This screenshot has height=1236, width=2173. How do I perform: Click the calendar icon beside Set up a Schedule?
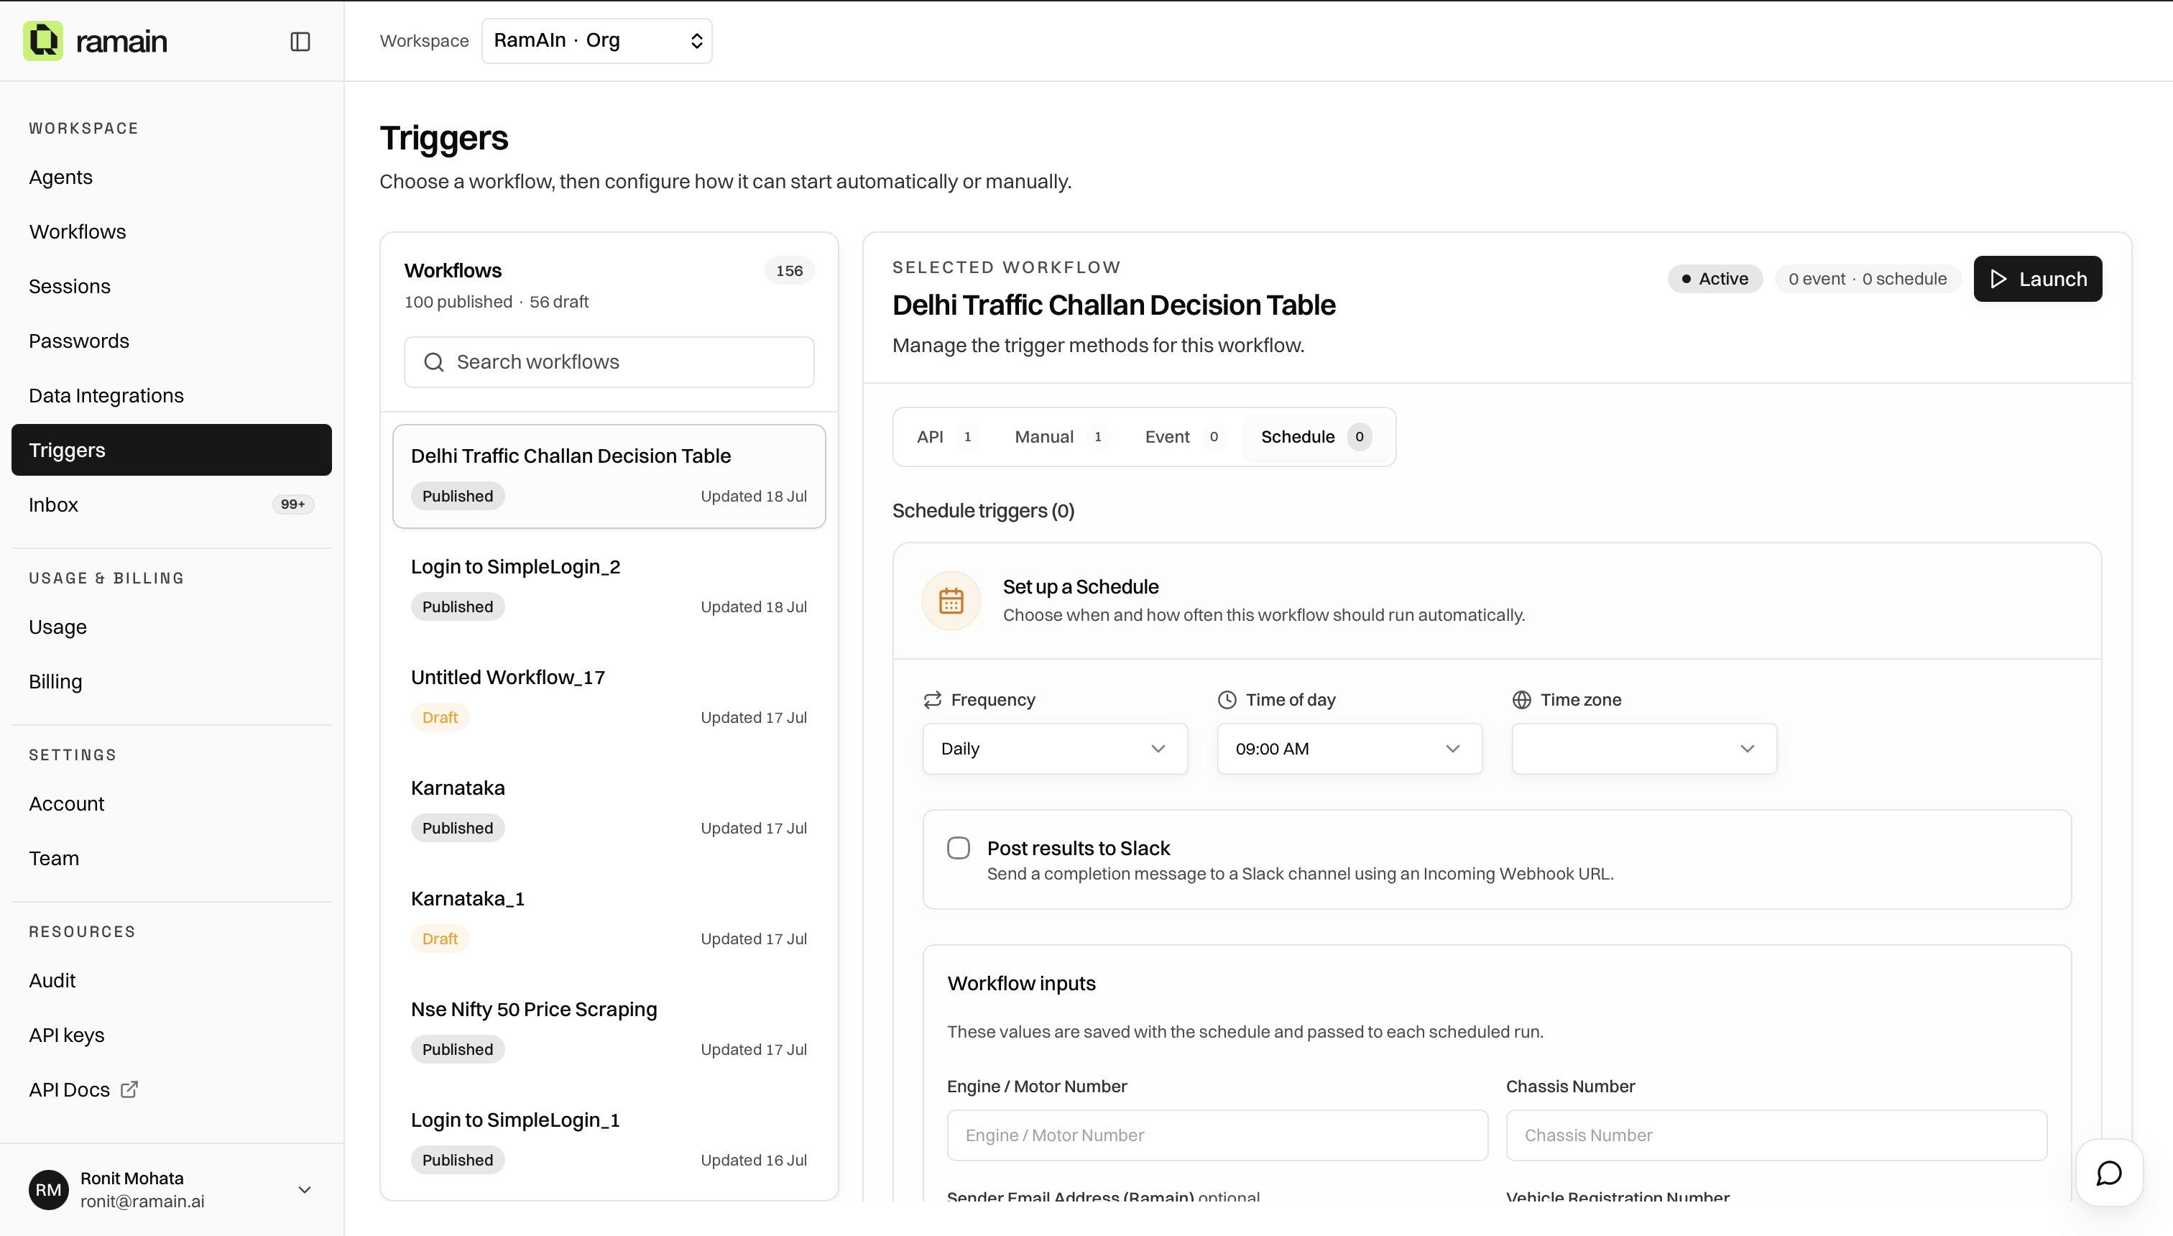pos(951,601)
